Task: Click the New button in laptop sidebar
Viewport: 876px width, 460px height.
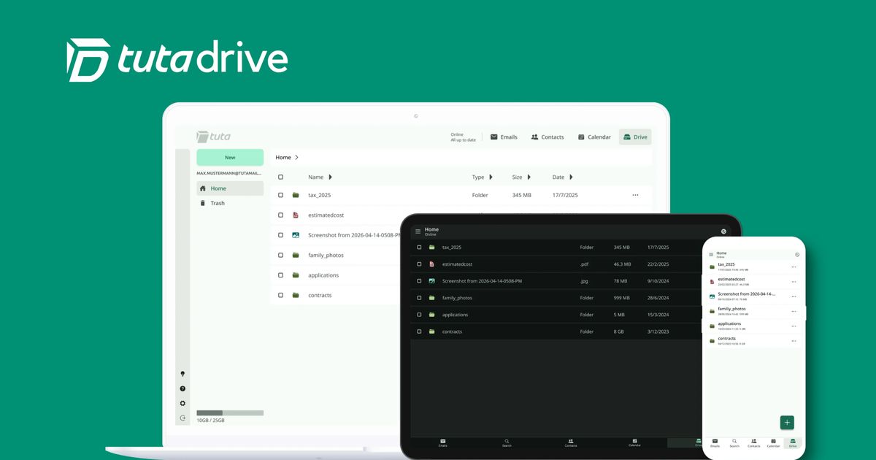Action: (230, 157)
